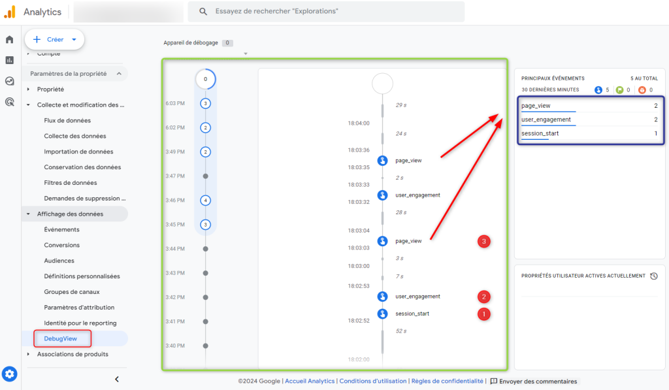Click the session_start event icon
This screenshot has width=669, height=390.
tap(382, 314)
